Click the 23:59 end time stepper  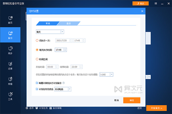(81, 67)
